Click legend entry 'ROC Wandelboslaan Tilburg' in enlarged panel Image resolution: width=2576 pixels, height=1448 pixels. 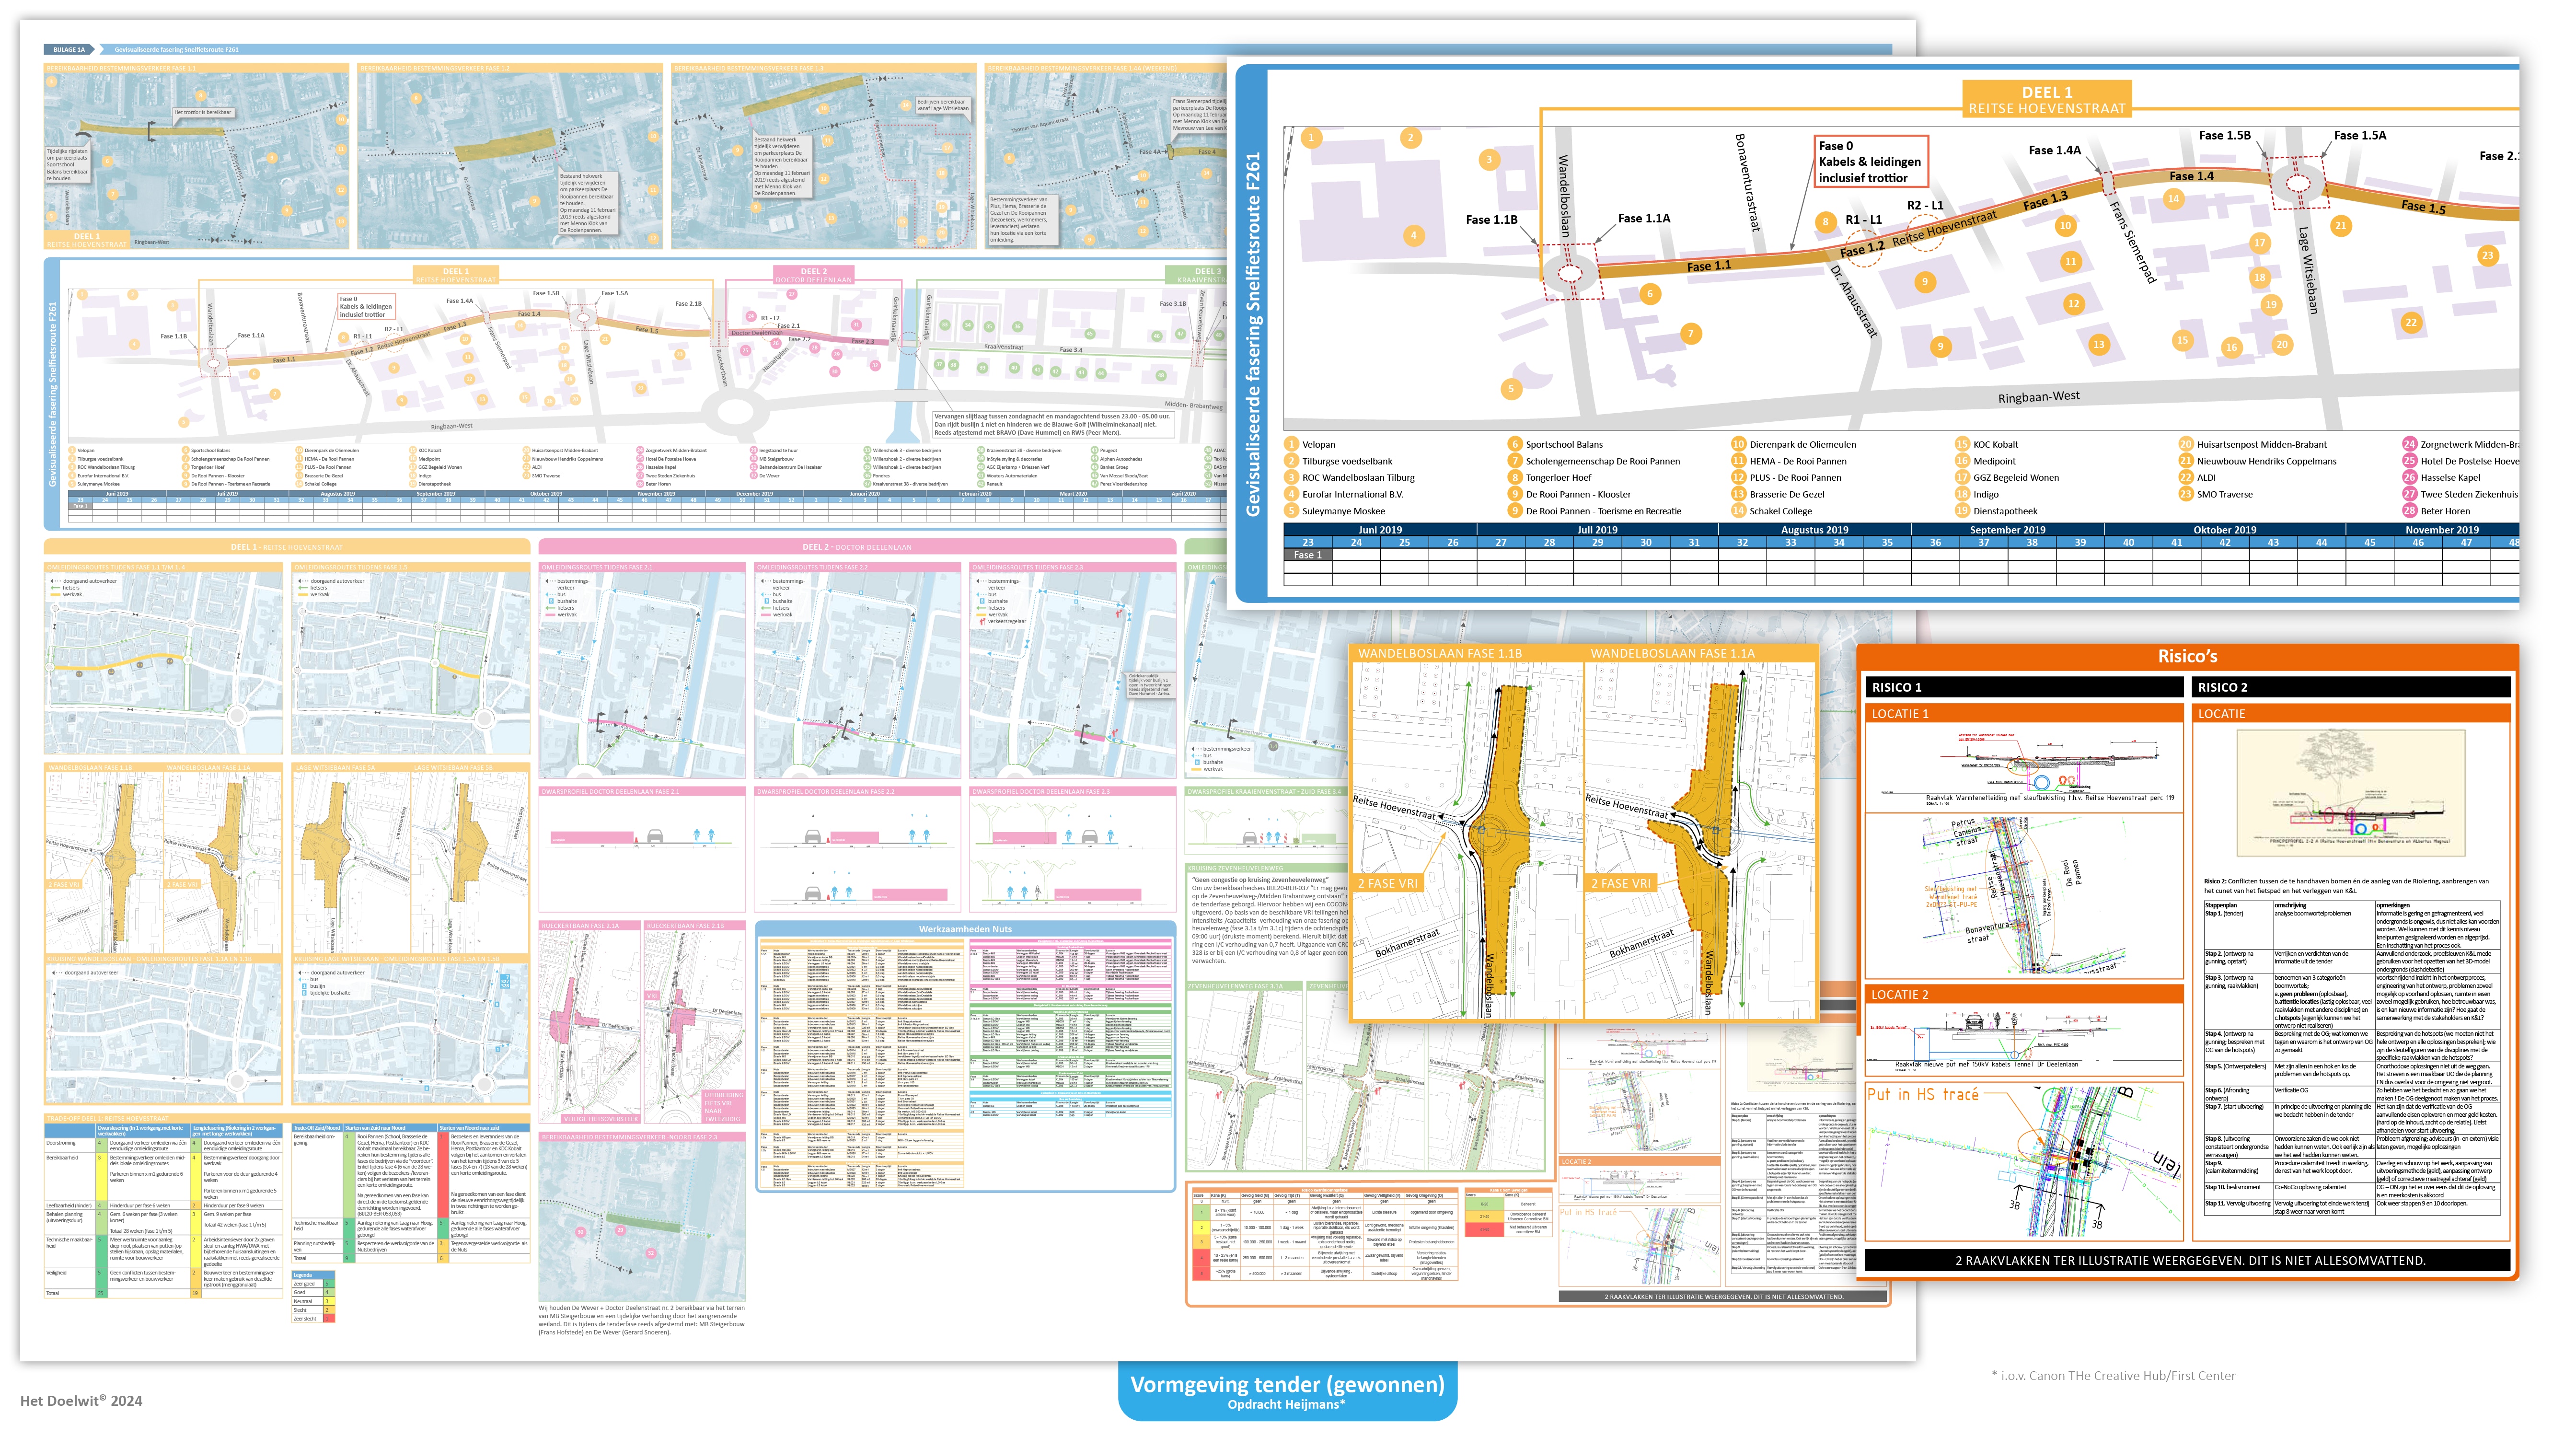(x=1358, y=478)
